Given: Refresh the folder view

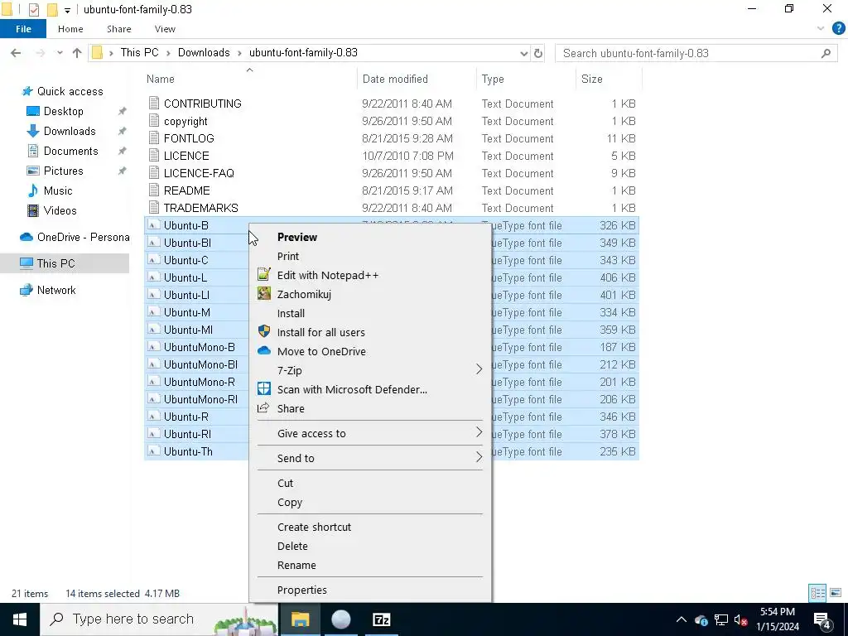Looking at the screenshot, I should (538, 53).
